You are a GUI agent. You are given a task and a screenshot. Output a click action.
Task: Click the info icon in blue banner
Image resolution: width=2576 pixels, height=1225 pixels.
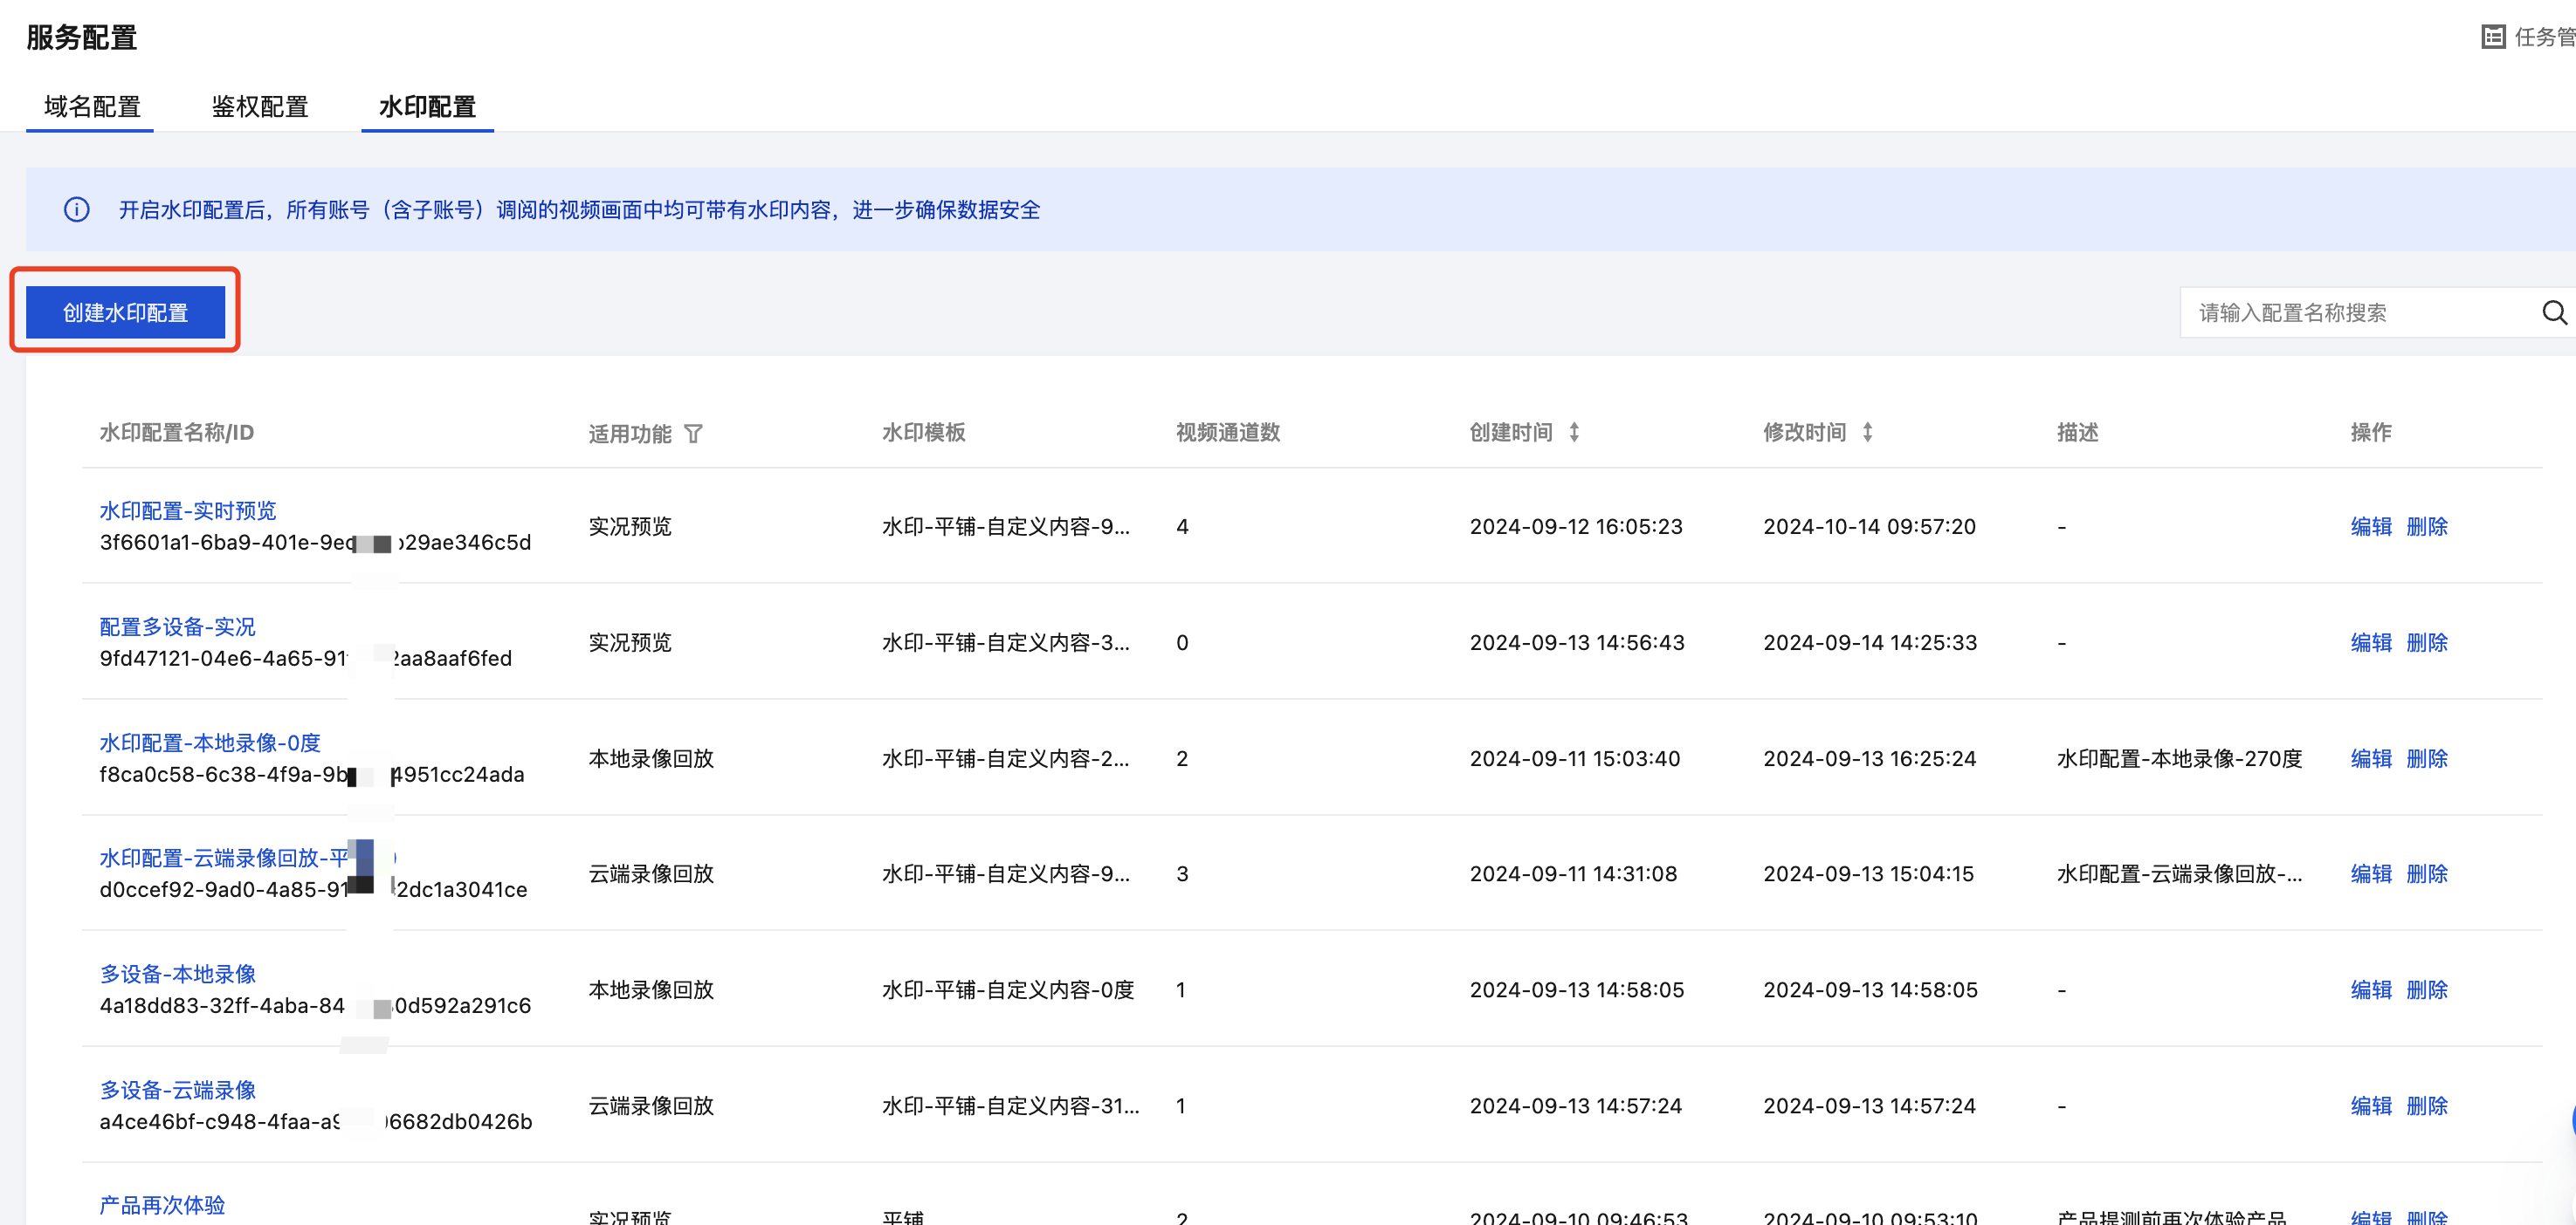tap(77, 209)
